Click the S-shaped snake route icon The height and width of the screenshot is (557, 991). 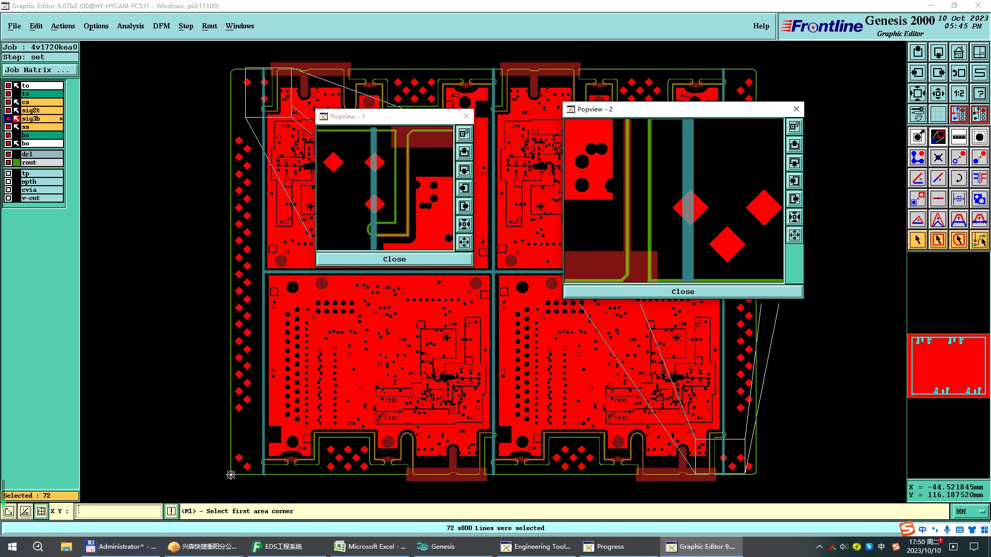[x=979, y=73]
